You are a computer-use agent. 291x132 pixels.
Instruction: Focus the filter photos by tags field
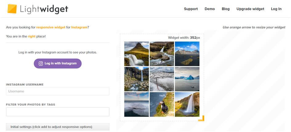click(58, 112)
